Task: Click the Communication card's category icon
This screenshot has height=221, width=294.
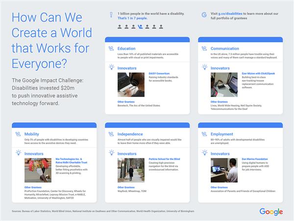Action: [204, 49]
